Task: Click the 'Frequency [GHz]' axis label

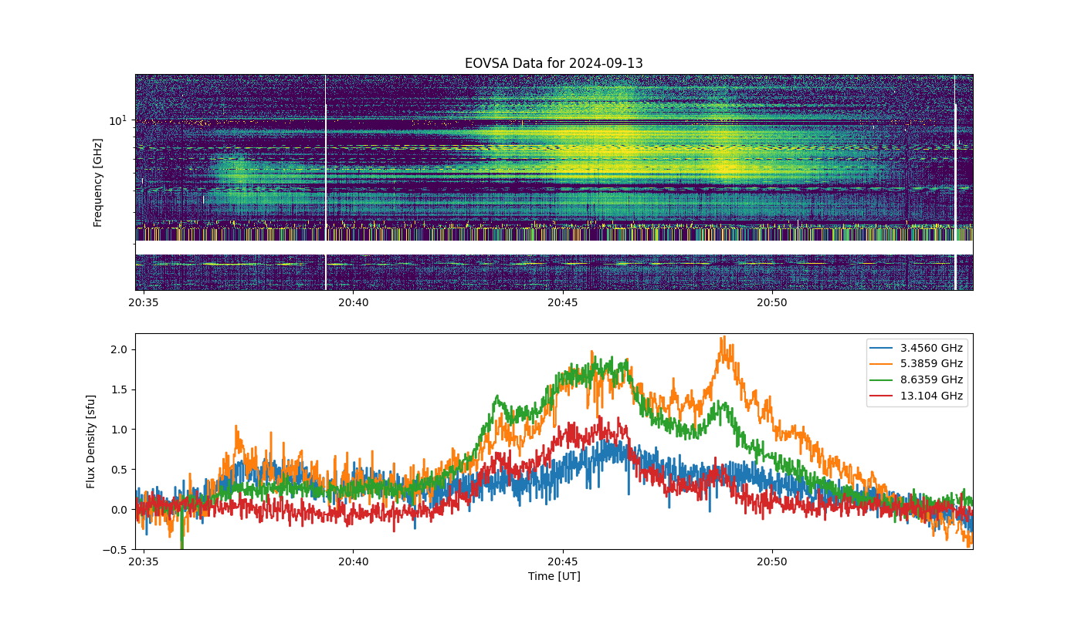Action: coord(98,183)
